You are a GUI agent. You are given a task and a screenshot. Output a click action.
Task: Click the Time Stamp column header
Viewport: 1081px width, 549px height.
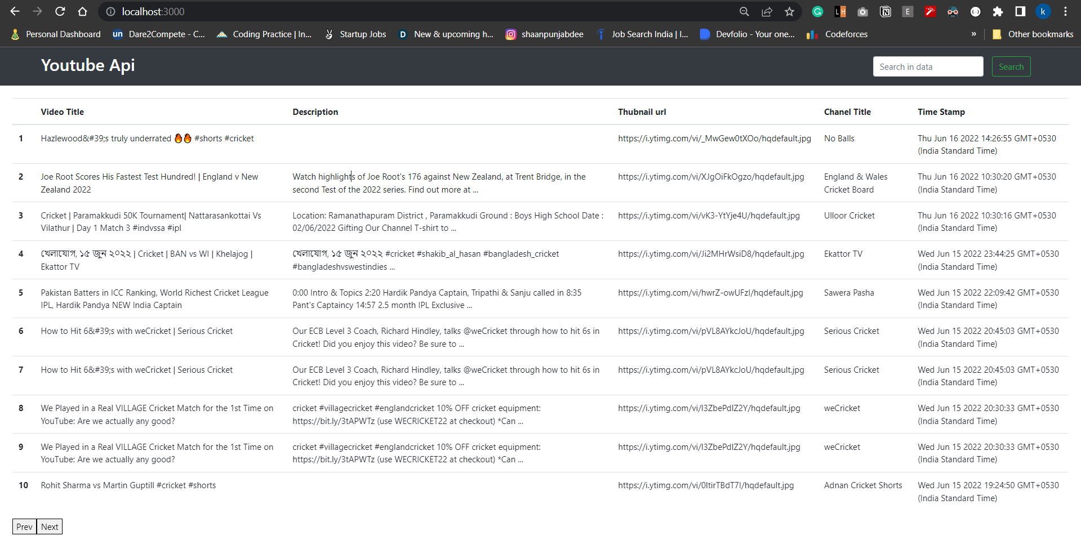pyautogui.click(x=941, y=112)
